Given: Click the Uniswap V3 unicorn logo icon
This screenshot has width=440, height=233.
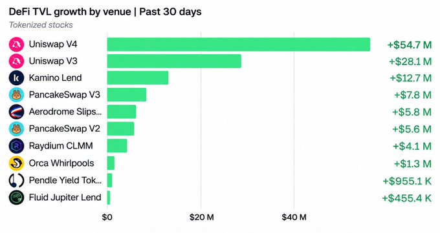Looking at the screenshot, I should [16, 61].
